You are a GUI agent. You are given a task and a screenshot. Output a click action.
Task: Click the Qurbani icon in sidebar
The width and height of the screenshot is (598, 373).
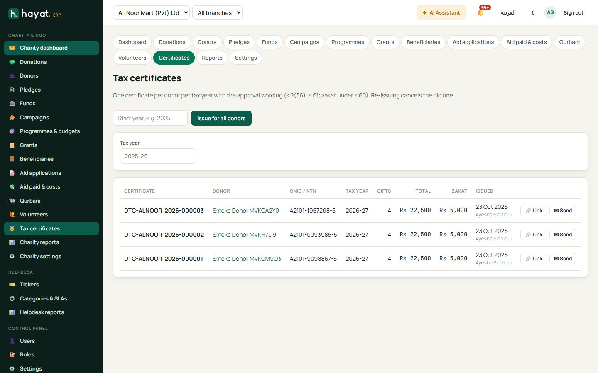click(x=12, y=201)
